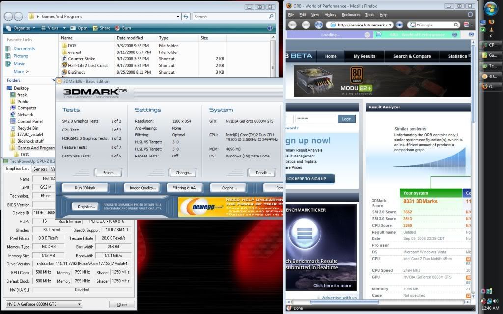503x314 pixels.
Task: Open Search & Compare on ORB site
Action: (412, 56)
